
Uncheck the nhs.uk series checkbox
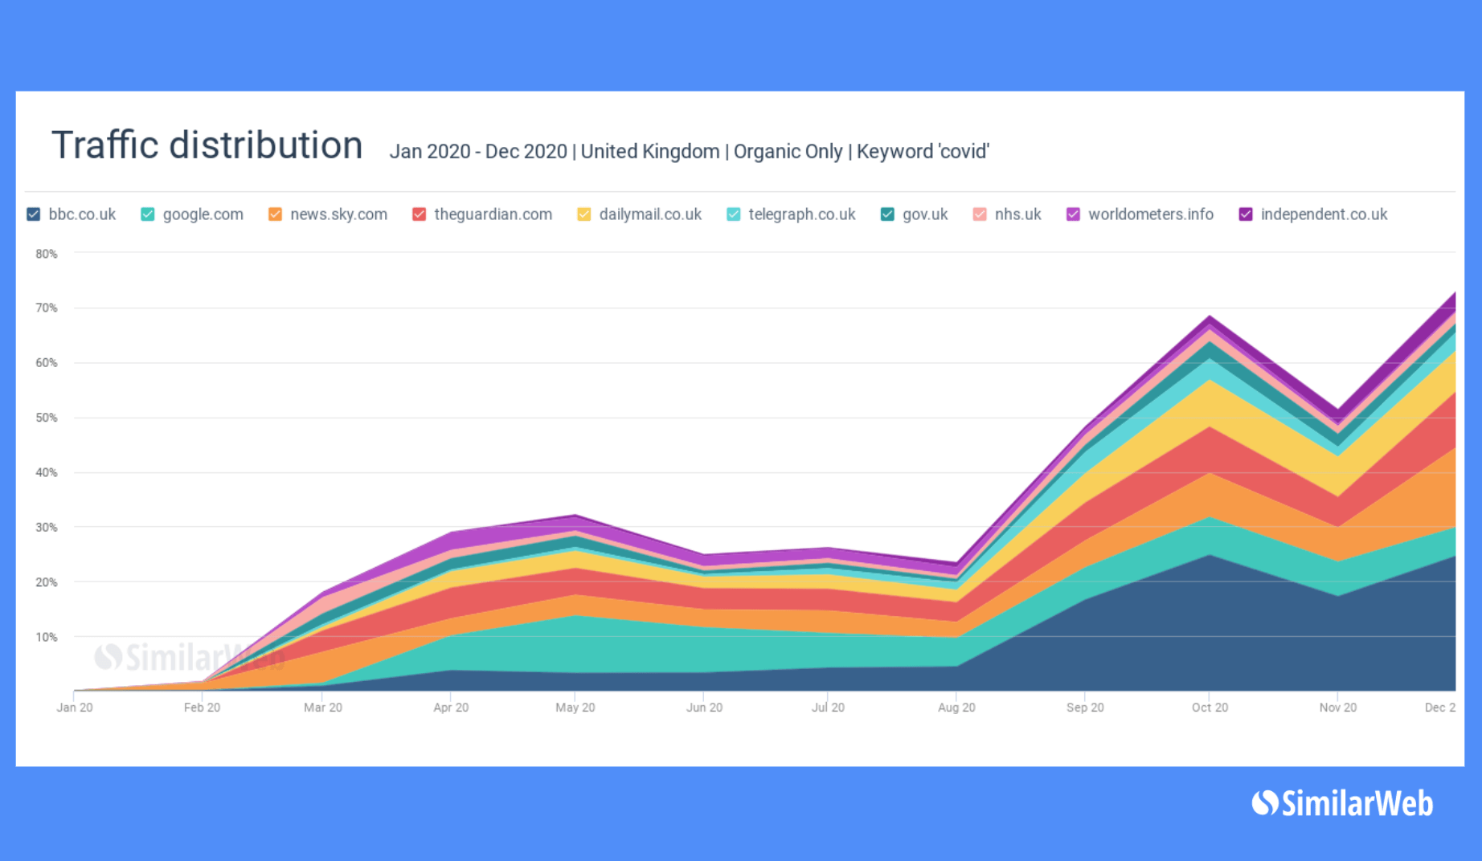(x=980, y=214)
